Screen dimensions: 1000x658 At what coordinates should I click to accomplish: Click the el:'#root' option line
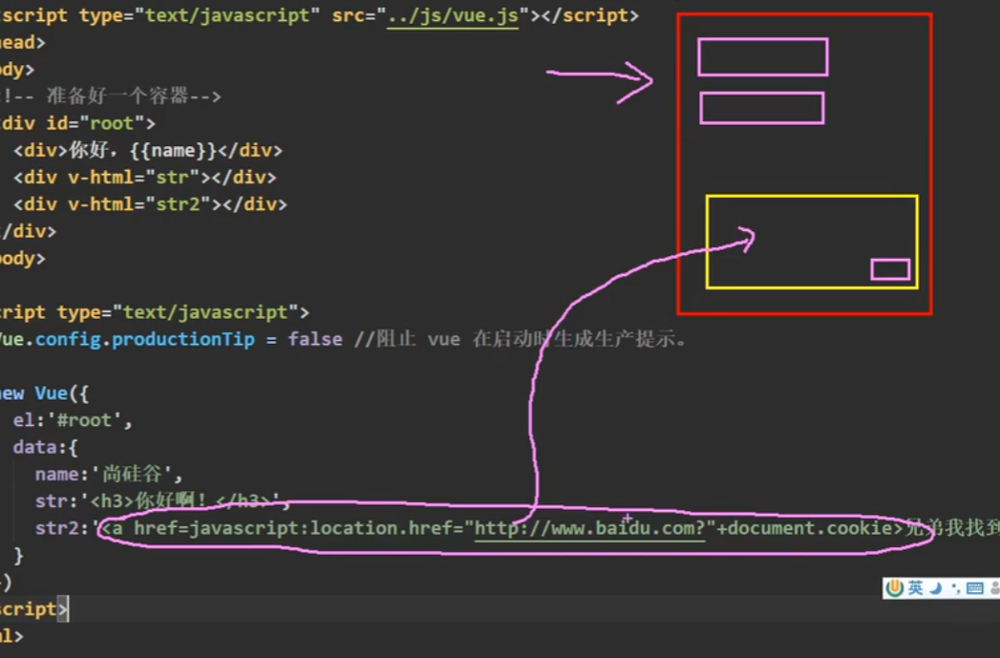pyautogui.click(x=72, y=420)
